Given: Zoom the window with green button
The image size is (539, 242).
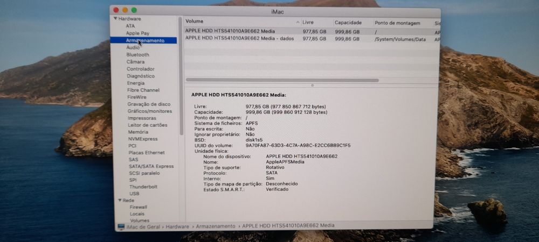Looking at the screenshot, I should tap(134, 10).
